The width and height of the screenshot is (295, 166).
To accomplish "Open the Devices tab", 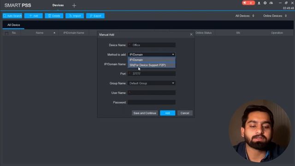I will click(58, 5).
